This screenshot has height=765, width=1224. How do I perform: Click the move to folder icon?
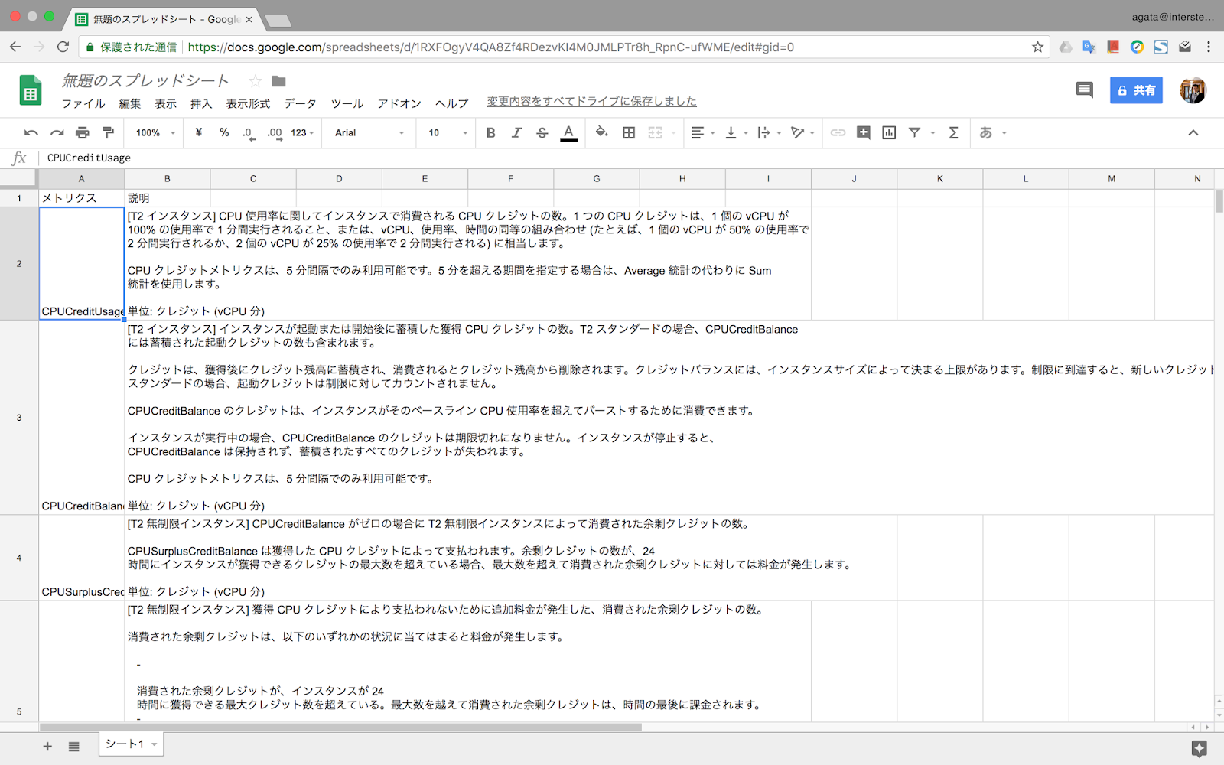pos(279,81)
